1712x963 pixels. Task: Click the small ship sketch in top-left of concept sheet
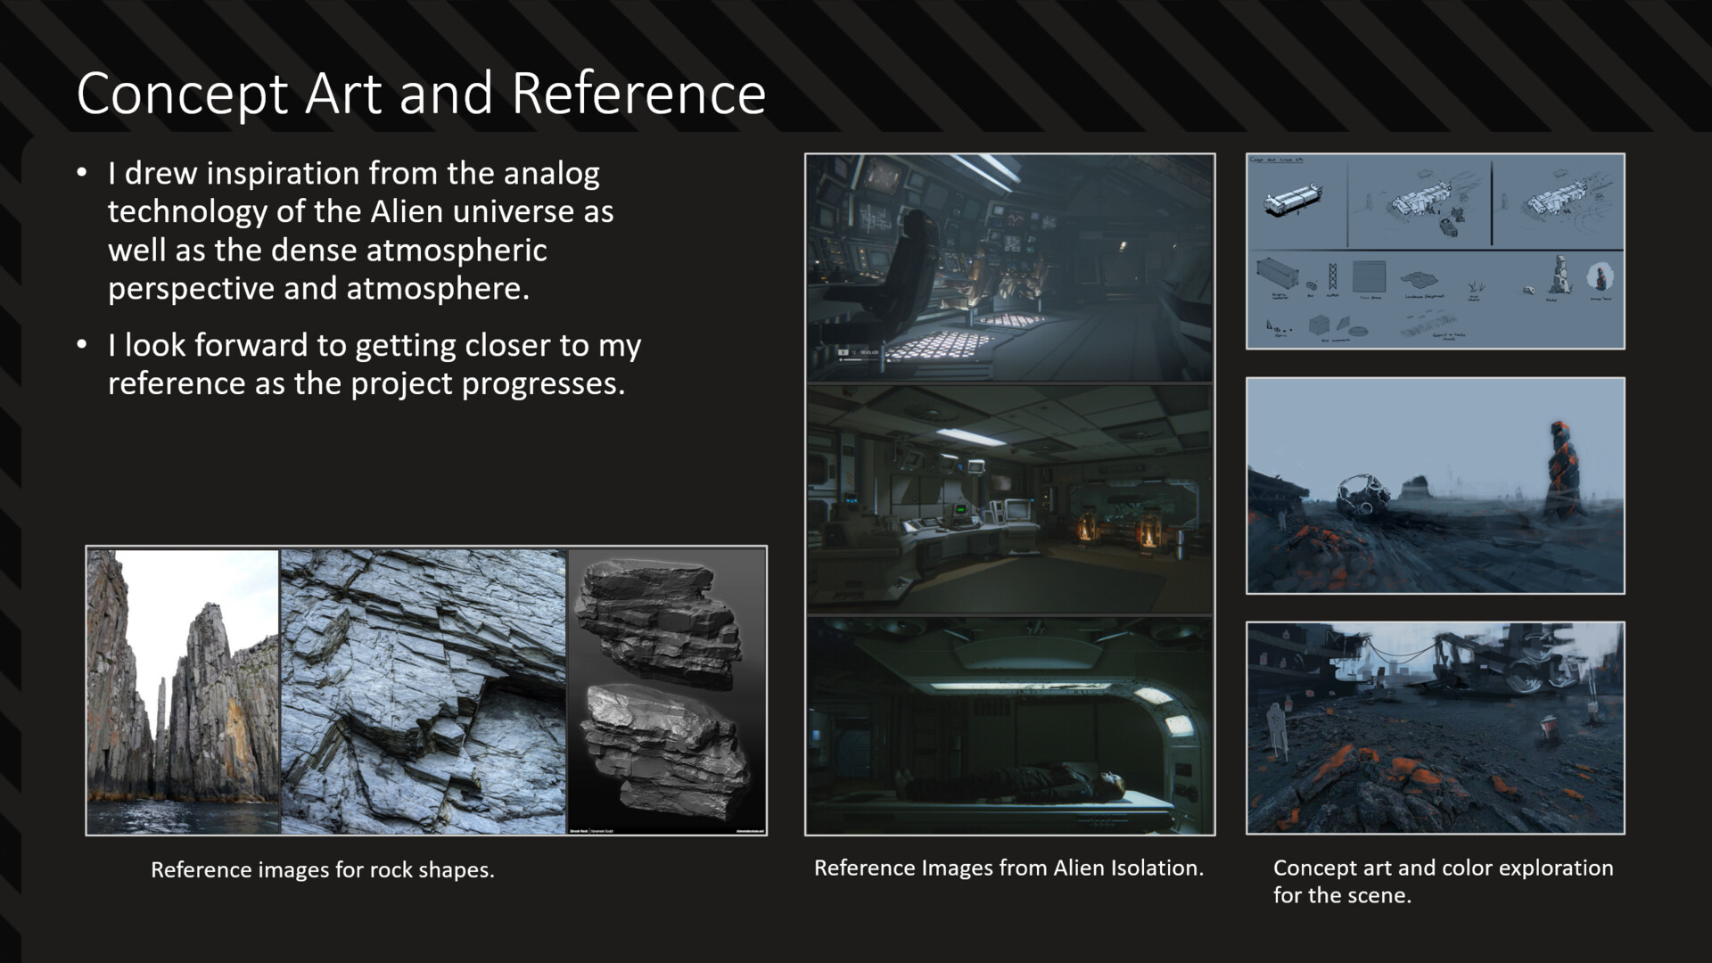coord(1292,200)
